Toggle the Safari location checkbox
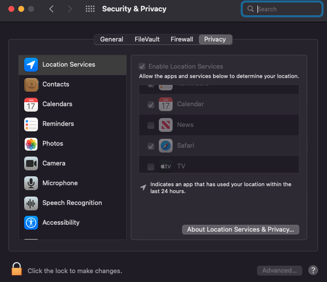 point(151,146)
